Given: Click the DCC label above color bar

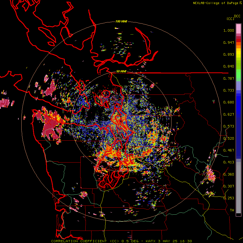Looking at the screenshot, I should coord(237,16).
